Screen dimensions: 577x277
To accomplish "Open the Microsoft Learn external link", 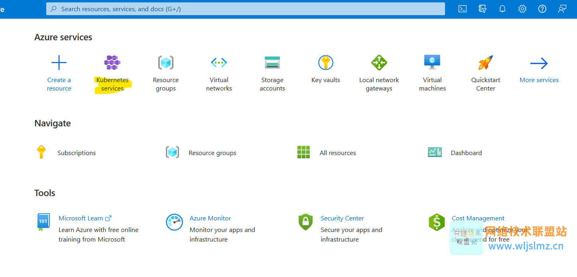I will click(85, 218).
